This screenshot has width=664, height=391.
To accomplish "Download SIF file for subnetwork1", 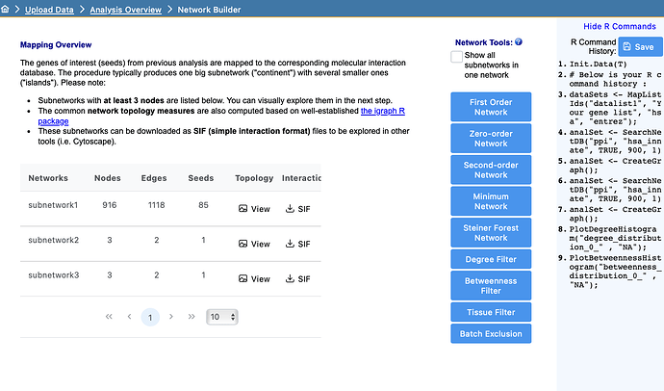I will click(x=297, y=208).
